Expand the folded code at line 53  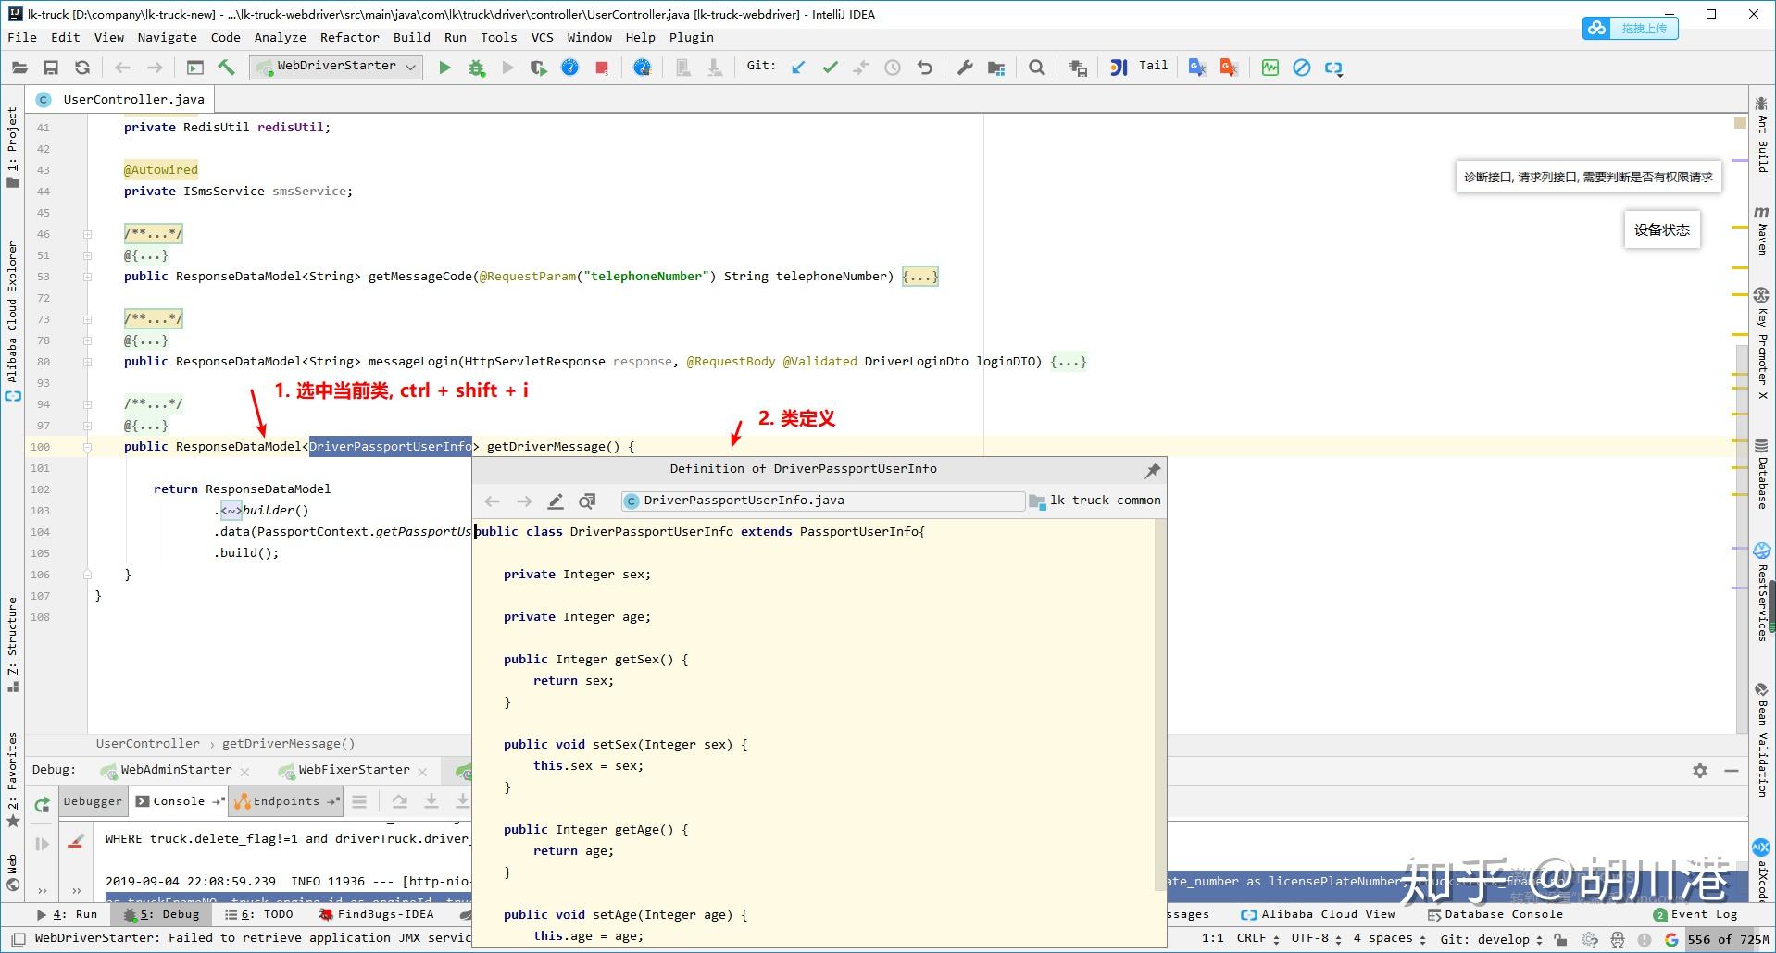click(919, 276)
